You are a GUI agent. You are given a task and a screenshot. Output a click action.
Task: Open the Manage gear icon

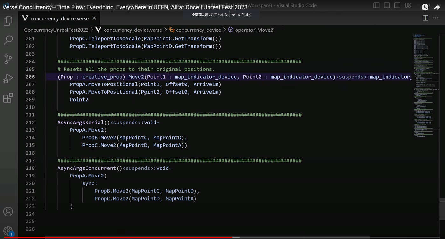(8, 231)
